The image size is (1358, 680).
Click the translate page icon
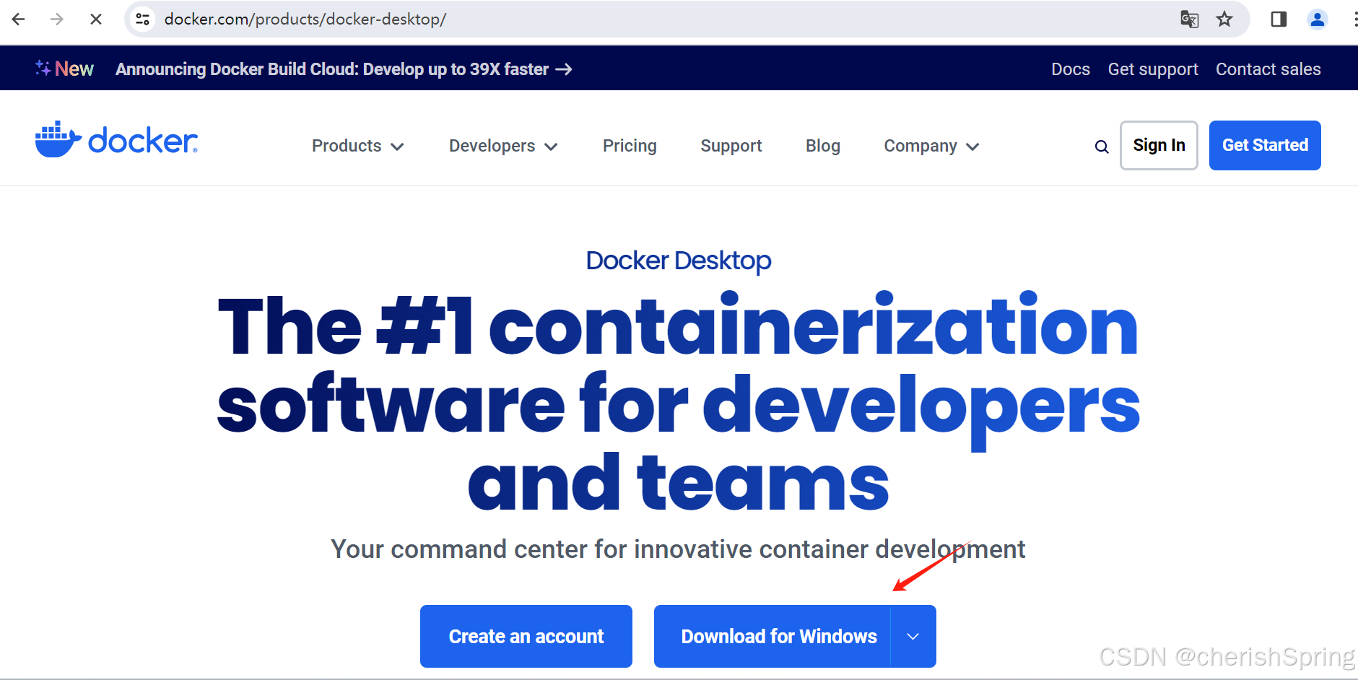(x=1189, y=19)
